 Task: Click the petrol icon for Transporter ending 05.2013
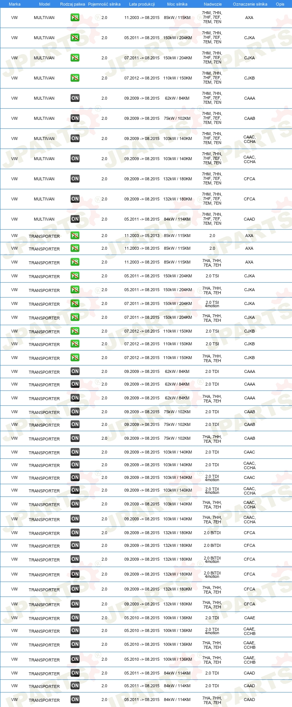[75, 236]
